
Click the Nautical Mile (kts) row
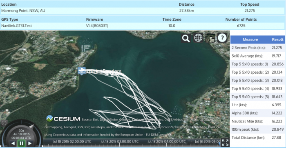[257, 121]
